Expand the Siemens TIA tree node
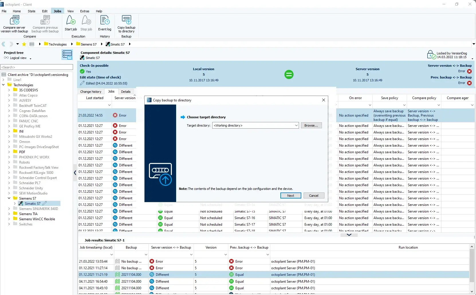The width and height of the screenshot is (476, 295). (x=9, y=214)
